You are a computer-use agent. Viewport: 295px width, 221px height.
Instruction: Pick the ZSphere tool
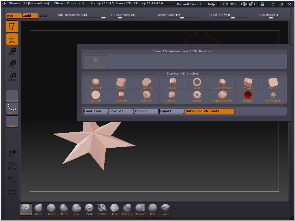[x=248, y=96]
